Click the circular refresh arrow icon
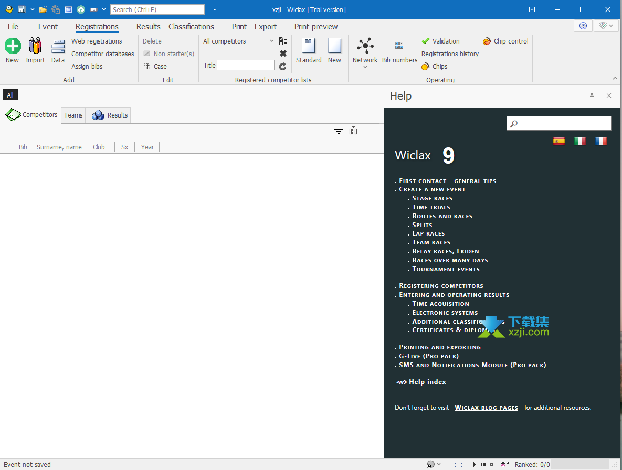Image resolution: width=622 pixels, height=470 pixels. point(283,66)
